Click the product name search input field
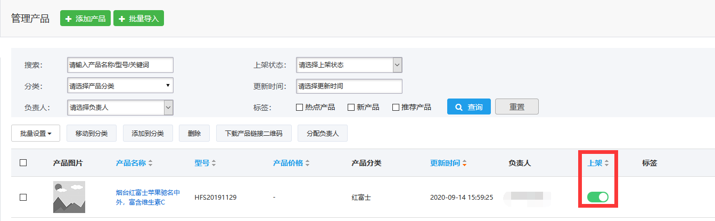 click(x=120, y=65)
